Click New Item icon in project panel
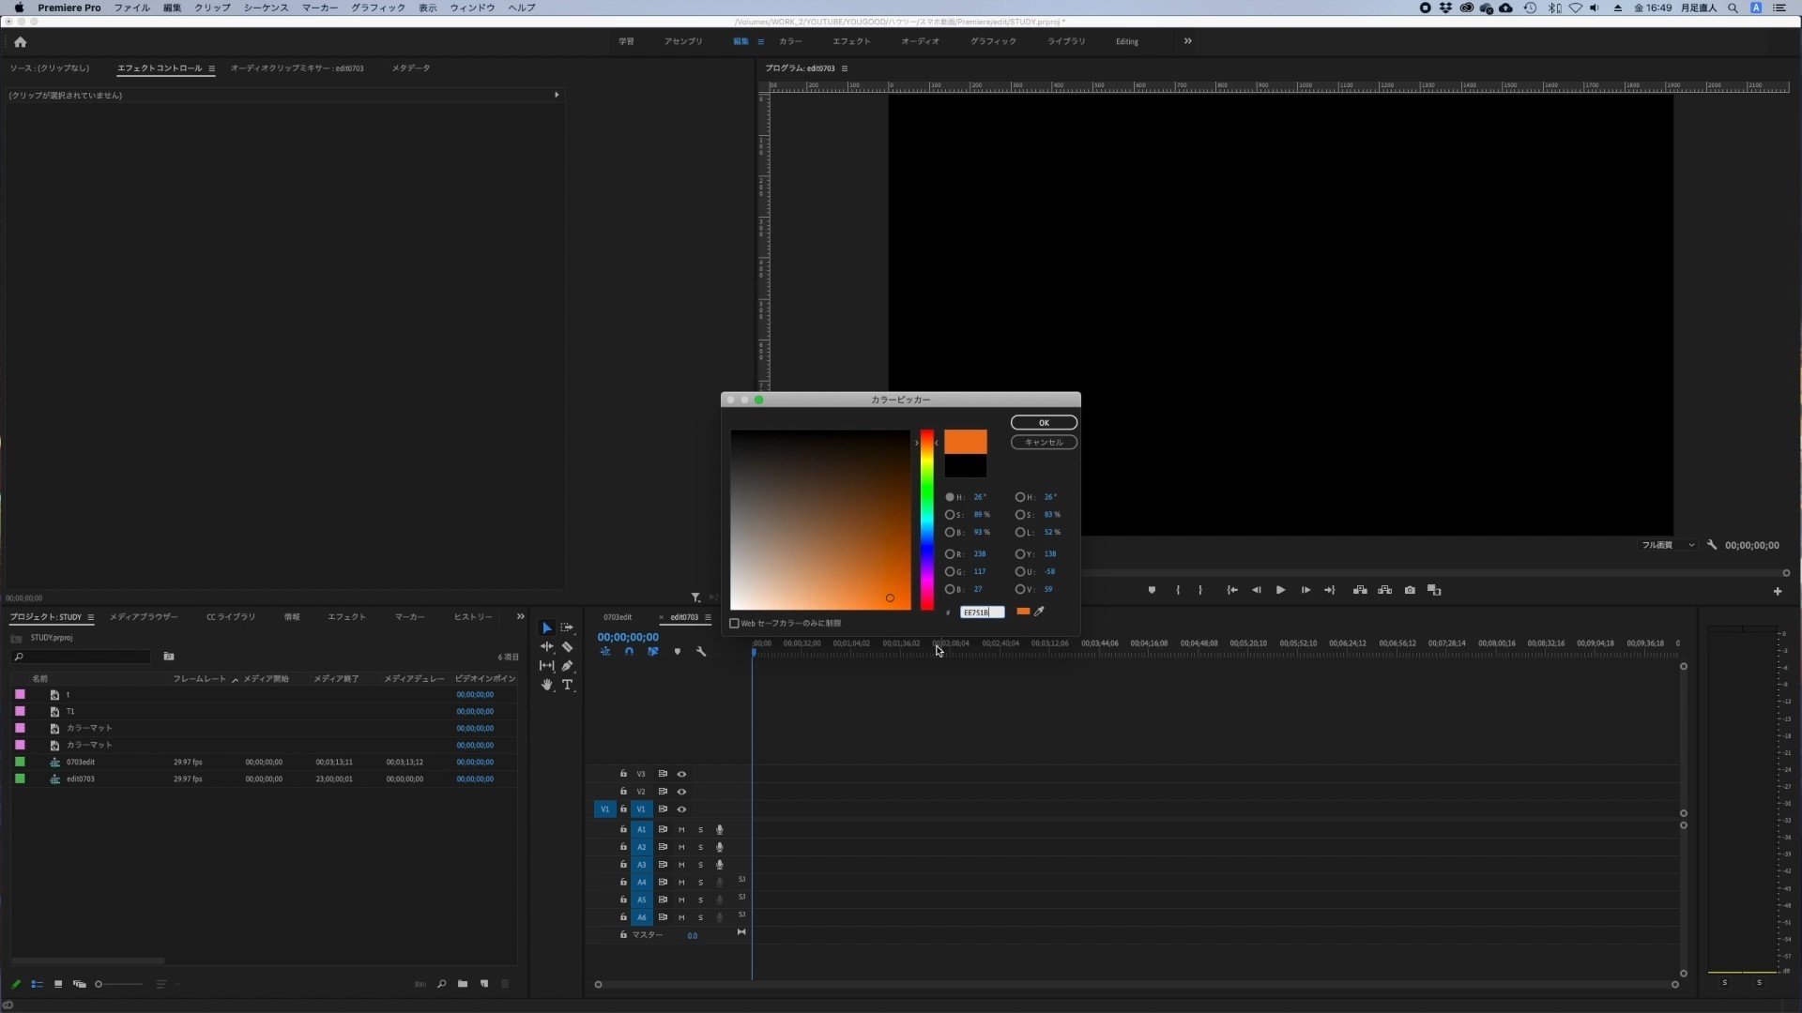 pos(484,985)
